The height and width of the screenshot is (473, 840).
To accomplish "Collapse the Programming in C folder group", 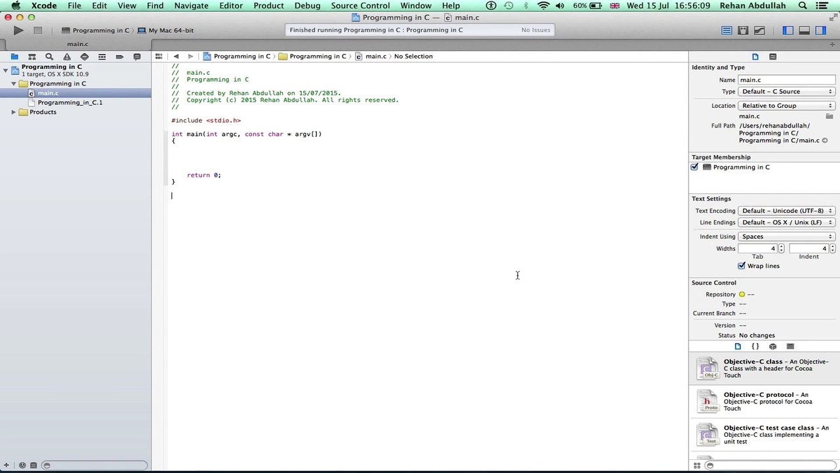I will tap(14, 84).
